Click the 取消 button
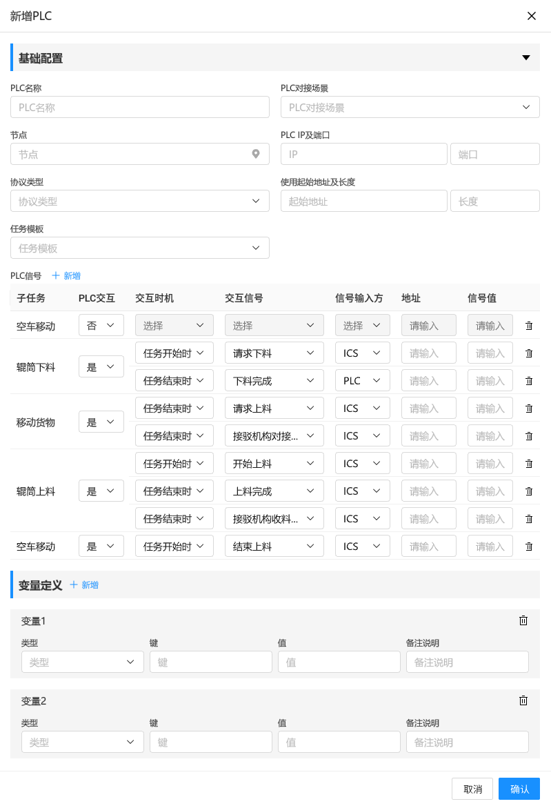 pyautogui.click(x=472, y=789)
